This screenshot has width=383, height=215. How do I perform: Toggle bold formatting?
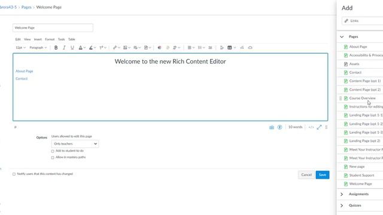pos(56,48)
